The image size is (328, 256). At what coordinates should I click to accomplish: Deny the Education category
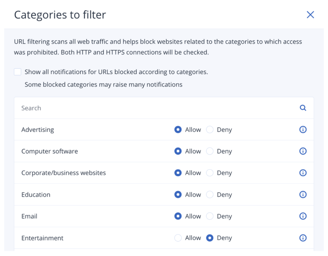(x=210, y=195)
